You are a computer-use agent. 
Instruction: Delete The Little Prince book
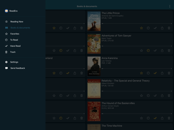pyautogui.click(x=169, y=28)
